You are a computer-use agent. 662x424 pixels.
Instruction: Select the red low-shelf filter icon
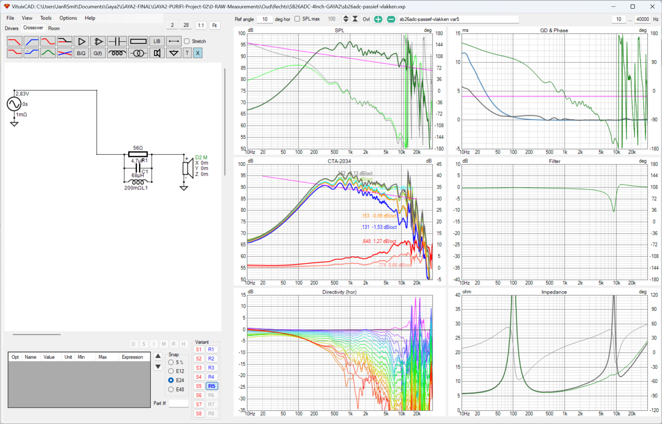[15, 53]
